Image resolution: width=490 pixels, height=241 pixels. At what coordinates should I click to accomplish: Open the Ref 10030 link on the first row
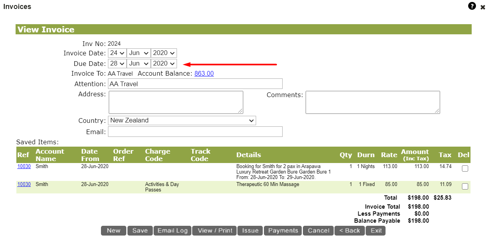24,166
